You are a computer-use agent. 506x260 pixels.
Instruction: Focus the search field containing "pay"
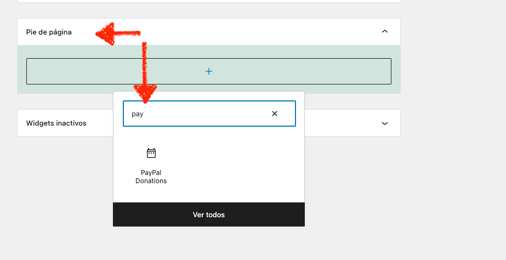(x=209, y=114)
